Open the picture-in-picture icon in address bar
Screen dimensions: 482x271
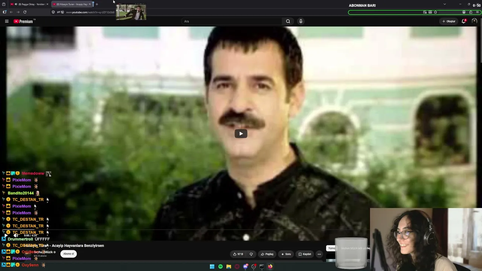point(425,12)
